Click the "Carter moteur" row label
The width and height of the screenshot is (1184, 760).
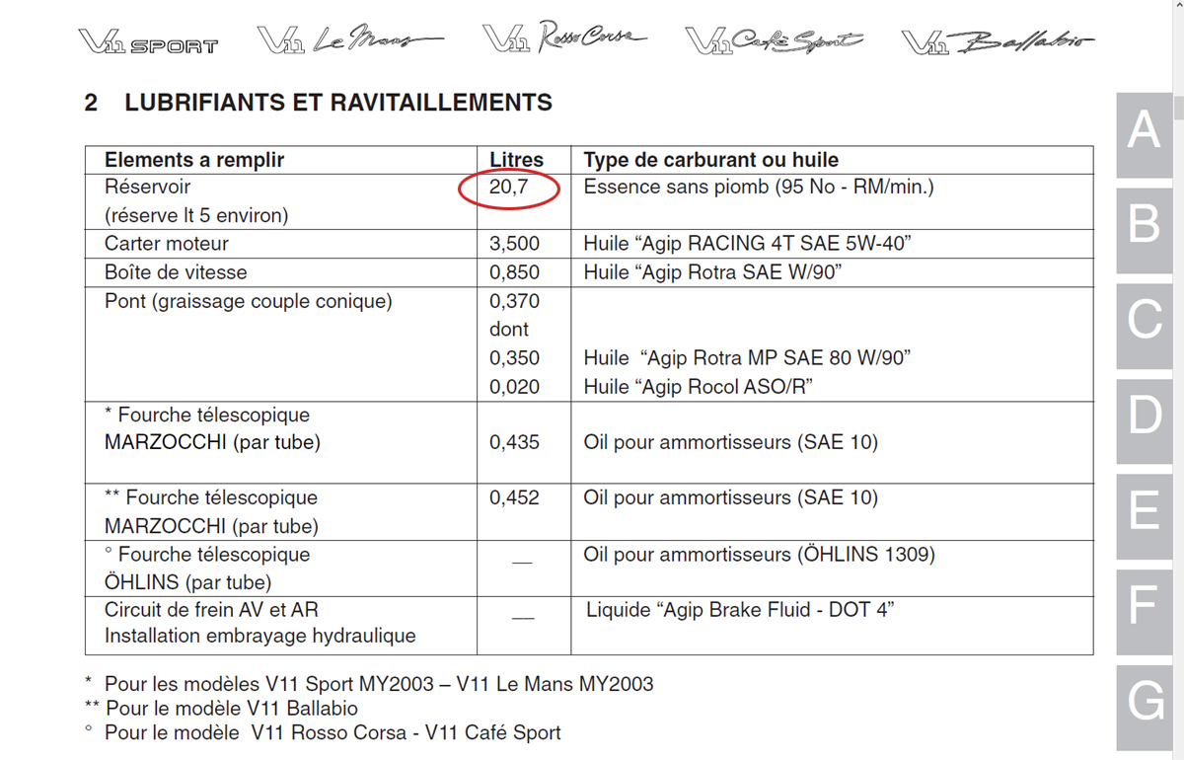coord(166,244)
